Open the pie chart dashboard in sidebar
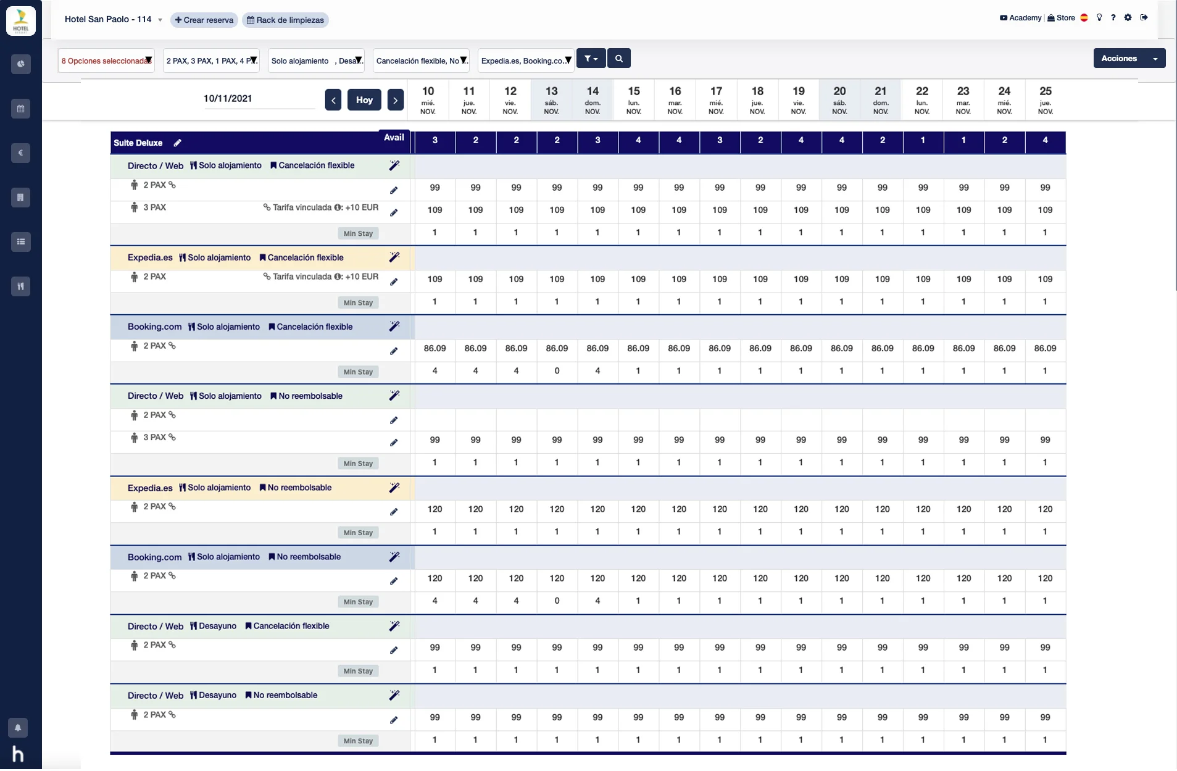1177x771 pixels. [20, 64]
